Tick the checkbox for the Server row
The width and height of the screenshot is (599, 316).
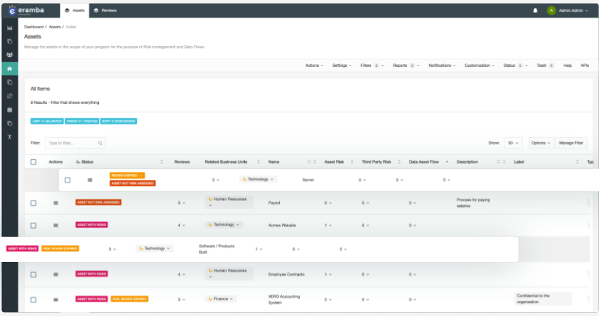click(x=67, y=180)
